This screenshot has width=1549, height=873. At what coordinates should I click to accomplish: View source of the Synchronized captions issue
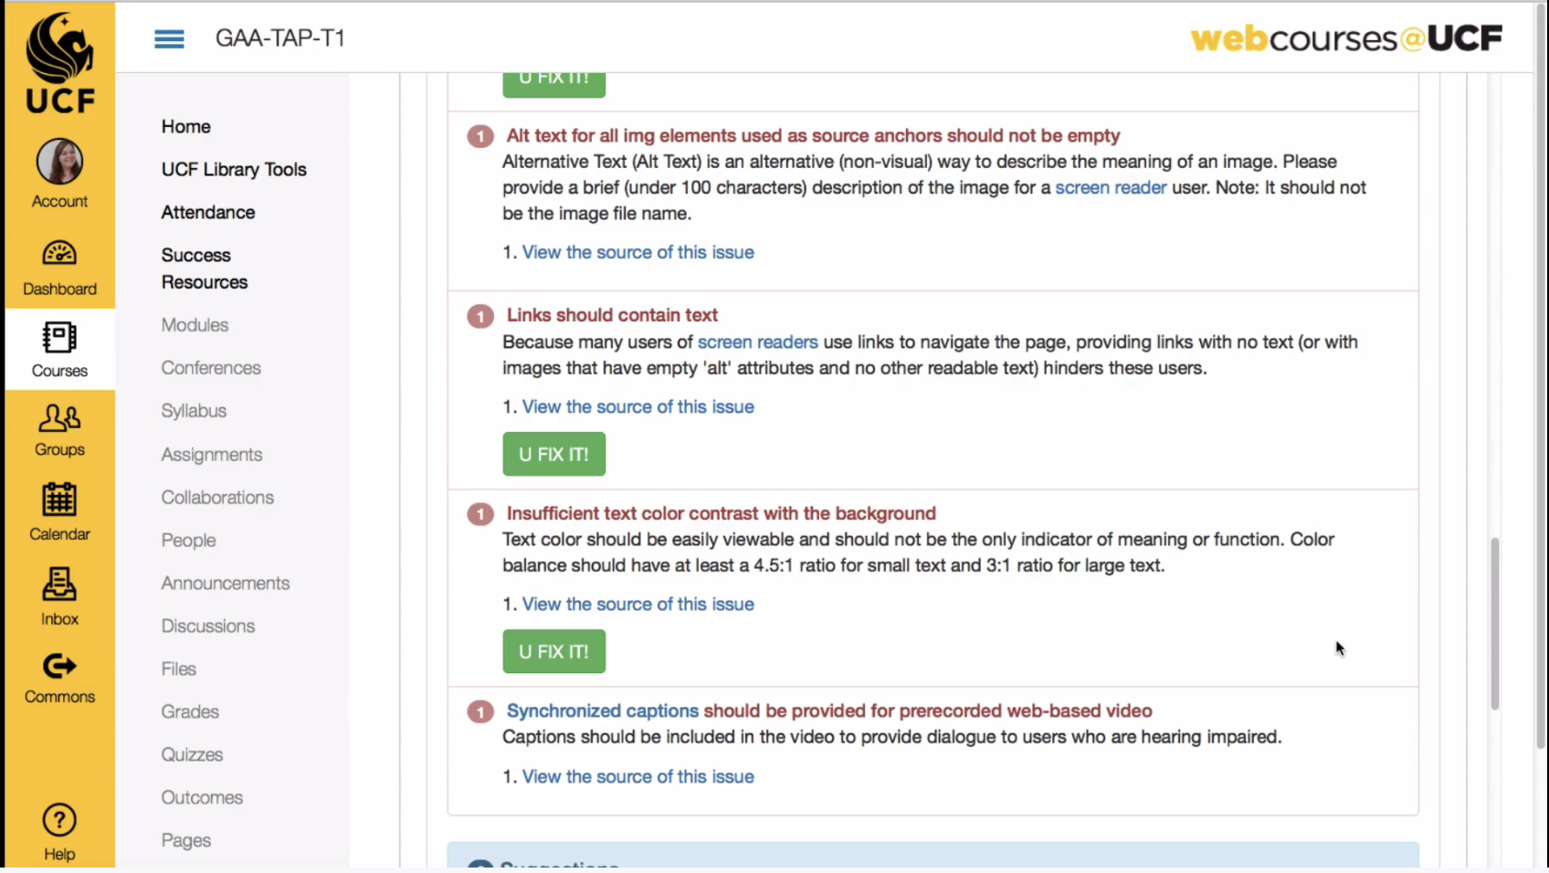(638, 777)
